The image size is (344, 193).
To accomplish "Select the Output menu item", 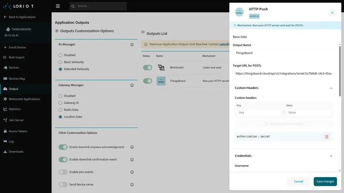I will pyautogui.click(x=26, y=89).
